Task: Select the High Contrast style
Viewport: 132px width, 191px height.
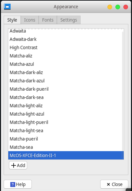Action: point(66,48)
